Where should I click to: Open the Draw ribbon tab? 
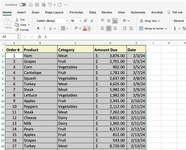coord(35,12)
